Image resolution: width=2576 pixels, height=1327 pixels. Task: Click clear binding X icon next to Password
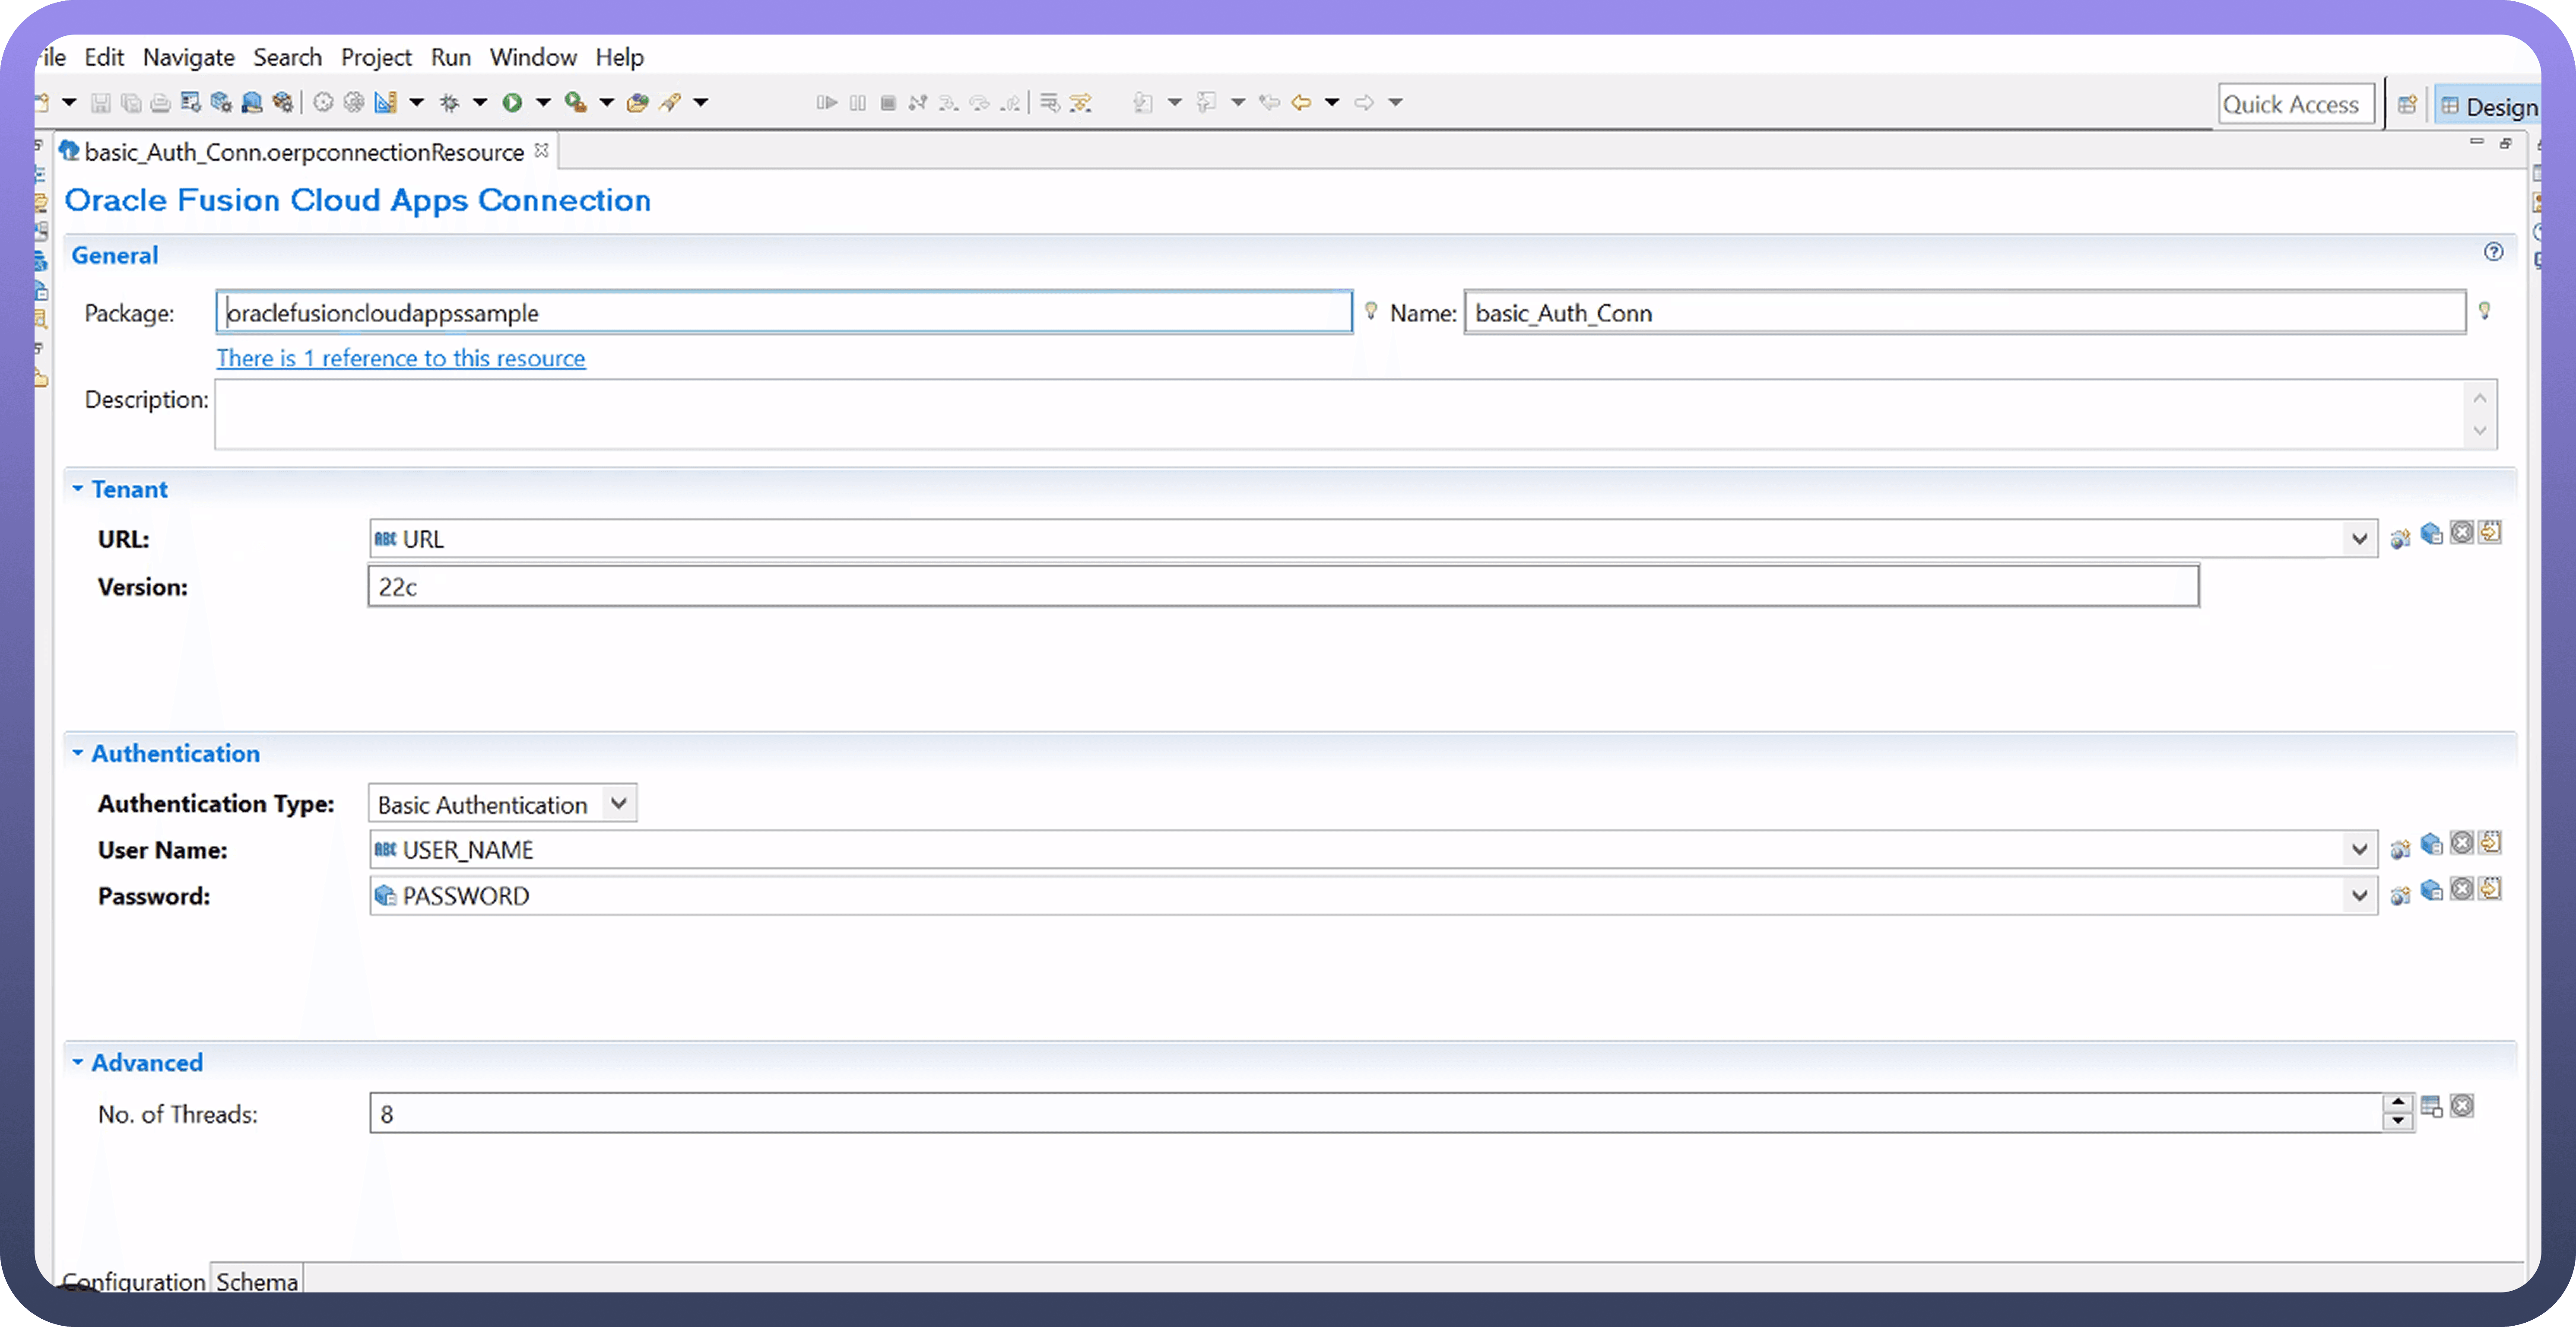[2462, 889]
